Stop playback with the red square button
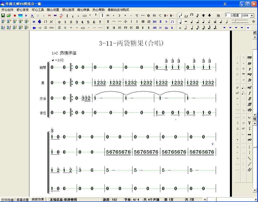258x202 pixels. [x=15, y=16]
